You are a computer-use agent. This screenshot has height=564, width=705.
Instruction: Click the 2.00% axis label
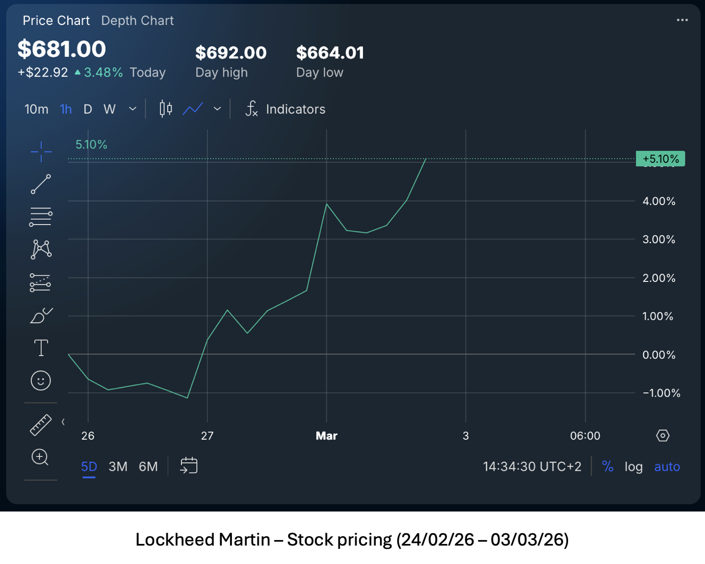(659, 278)
